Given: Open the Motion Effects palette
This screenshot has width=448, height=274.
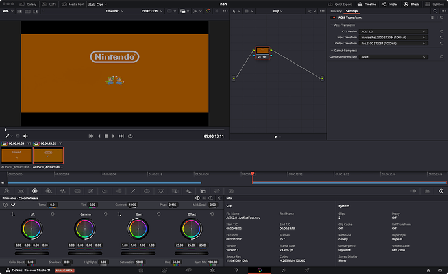Looking at the screenshot, I should click(77, 191).
